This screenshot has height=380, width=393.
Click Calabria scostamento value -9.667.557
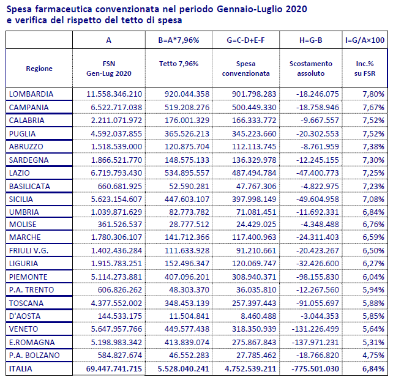point(320,120)
